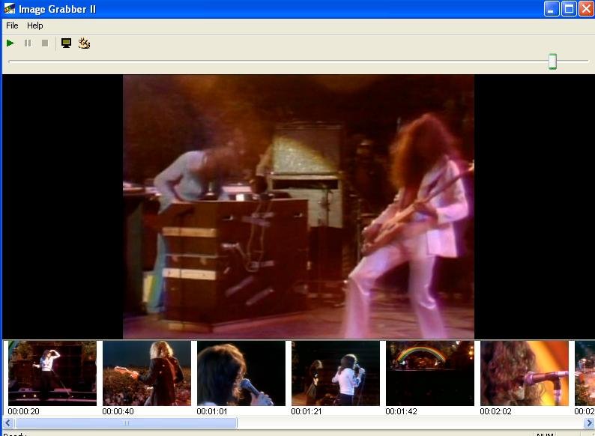Click the left arrow of thumbnail scrollbar
The height and width of the screenshot is (436, 595).
(8, 423)
